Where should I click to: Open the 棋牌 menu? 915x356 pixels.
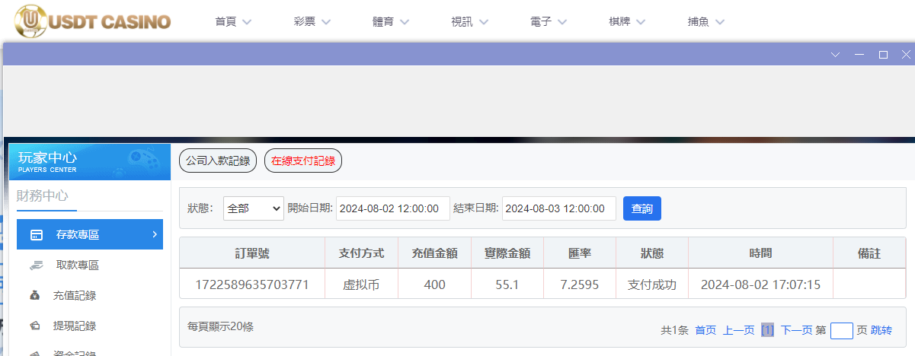[628, 22]
